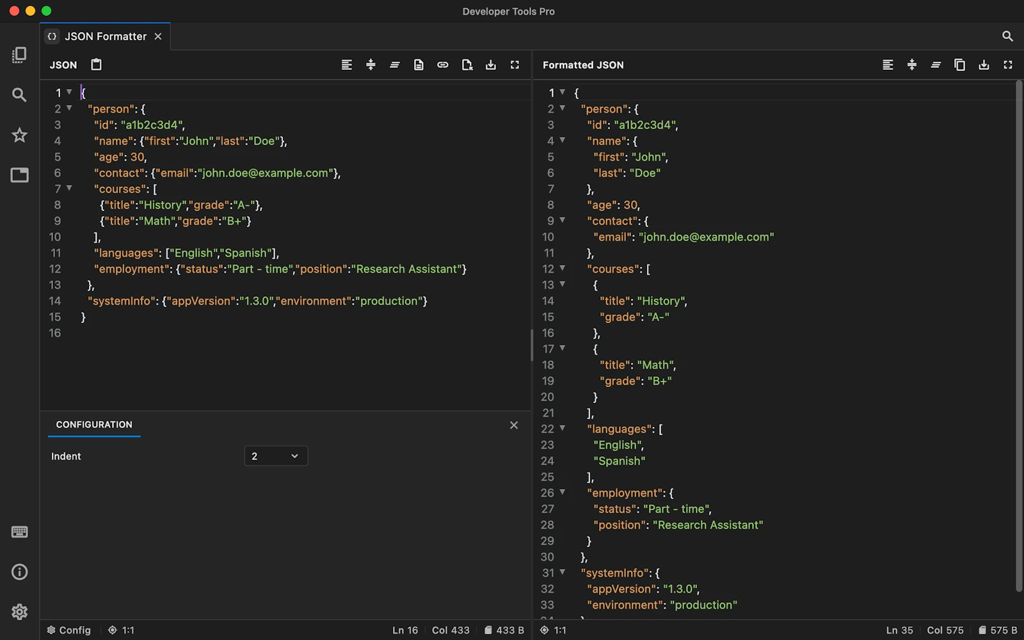Open the folder/panel icon in left sidebar
1024x640 pixels.
click(x=19, y=175)
